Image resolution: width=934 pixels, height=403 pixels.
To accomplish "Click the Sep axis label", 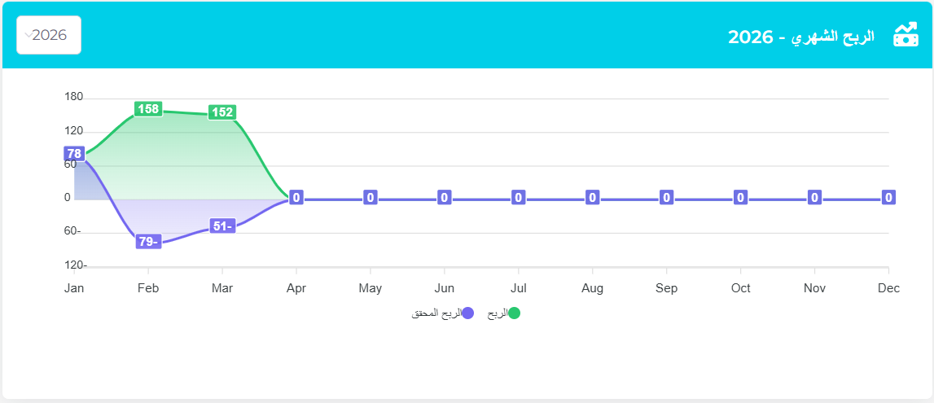I will click(666, 288).
